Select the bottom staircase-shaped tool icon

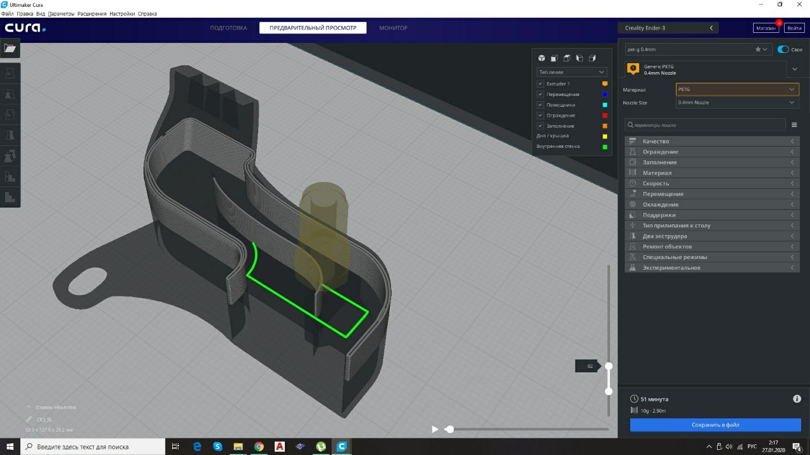coord(10,197)
